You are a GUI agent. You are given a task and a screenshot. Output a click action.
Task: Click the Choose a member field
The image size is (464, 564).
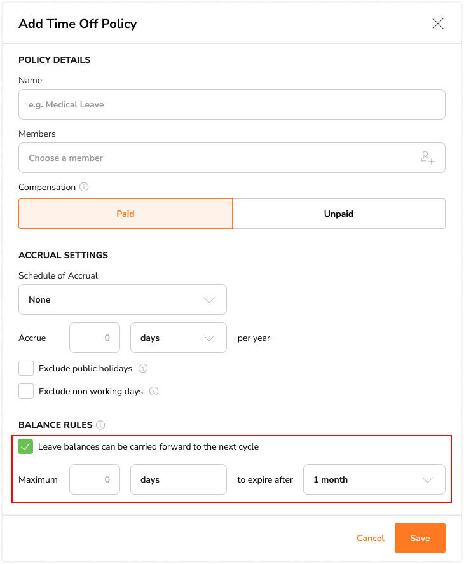coord(232,158)
